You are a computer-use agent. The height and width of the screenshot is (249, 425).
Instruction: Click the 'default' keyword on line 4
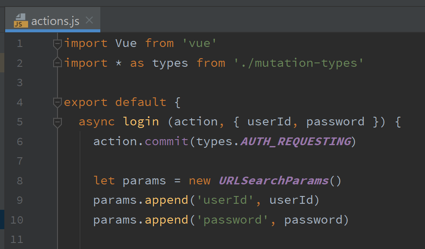tap(141, 102)
